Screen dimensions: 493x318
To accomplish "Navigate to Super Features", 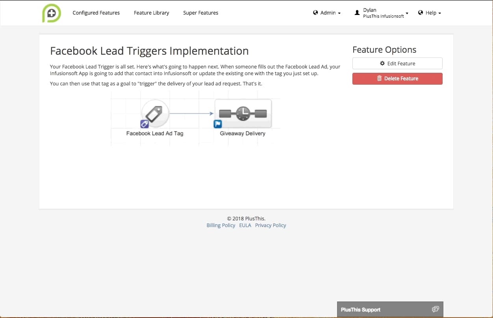I will [x=200, y=13].
